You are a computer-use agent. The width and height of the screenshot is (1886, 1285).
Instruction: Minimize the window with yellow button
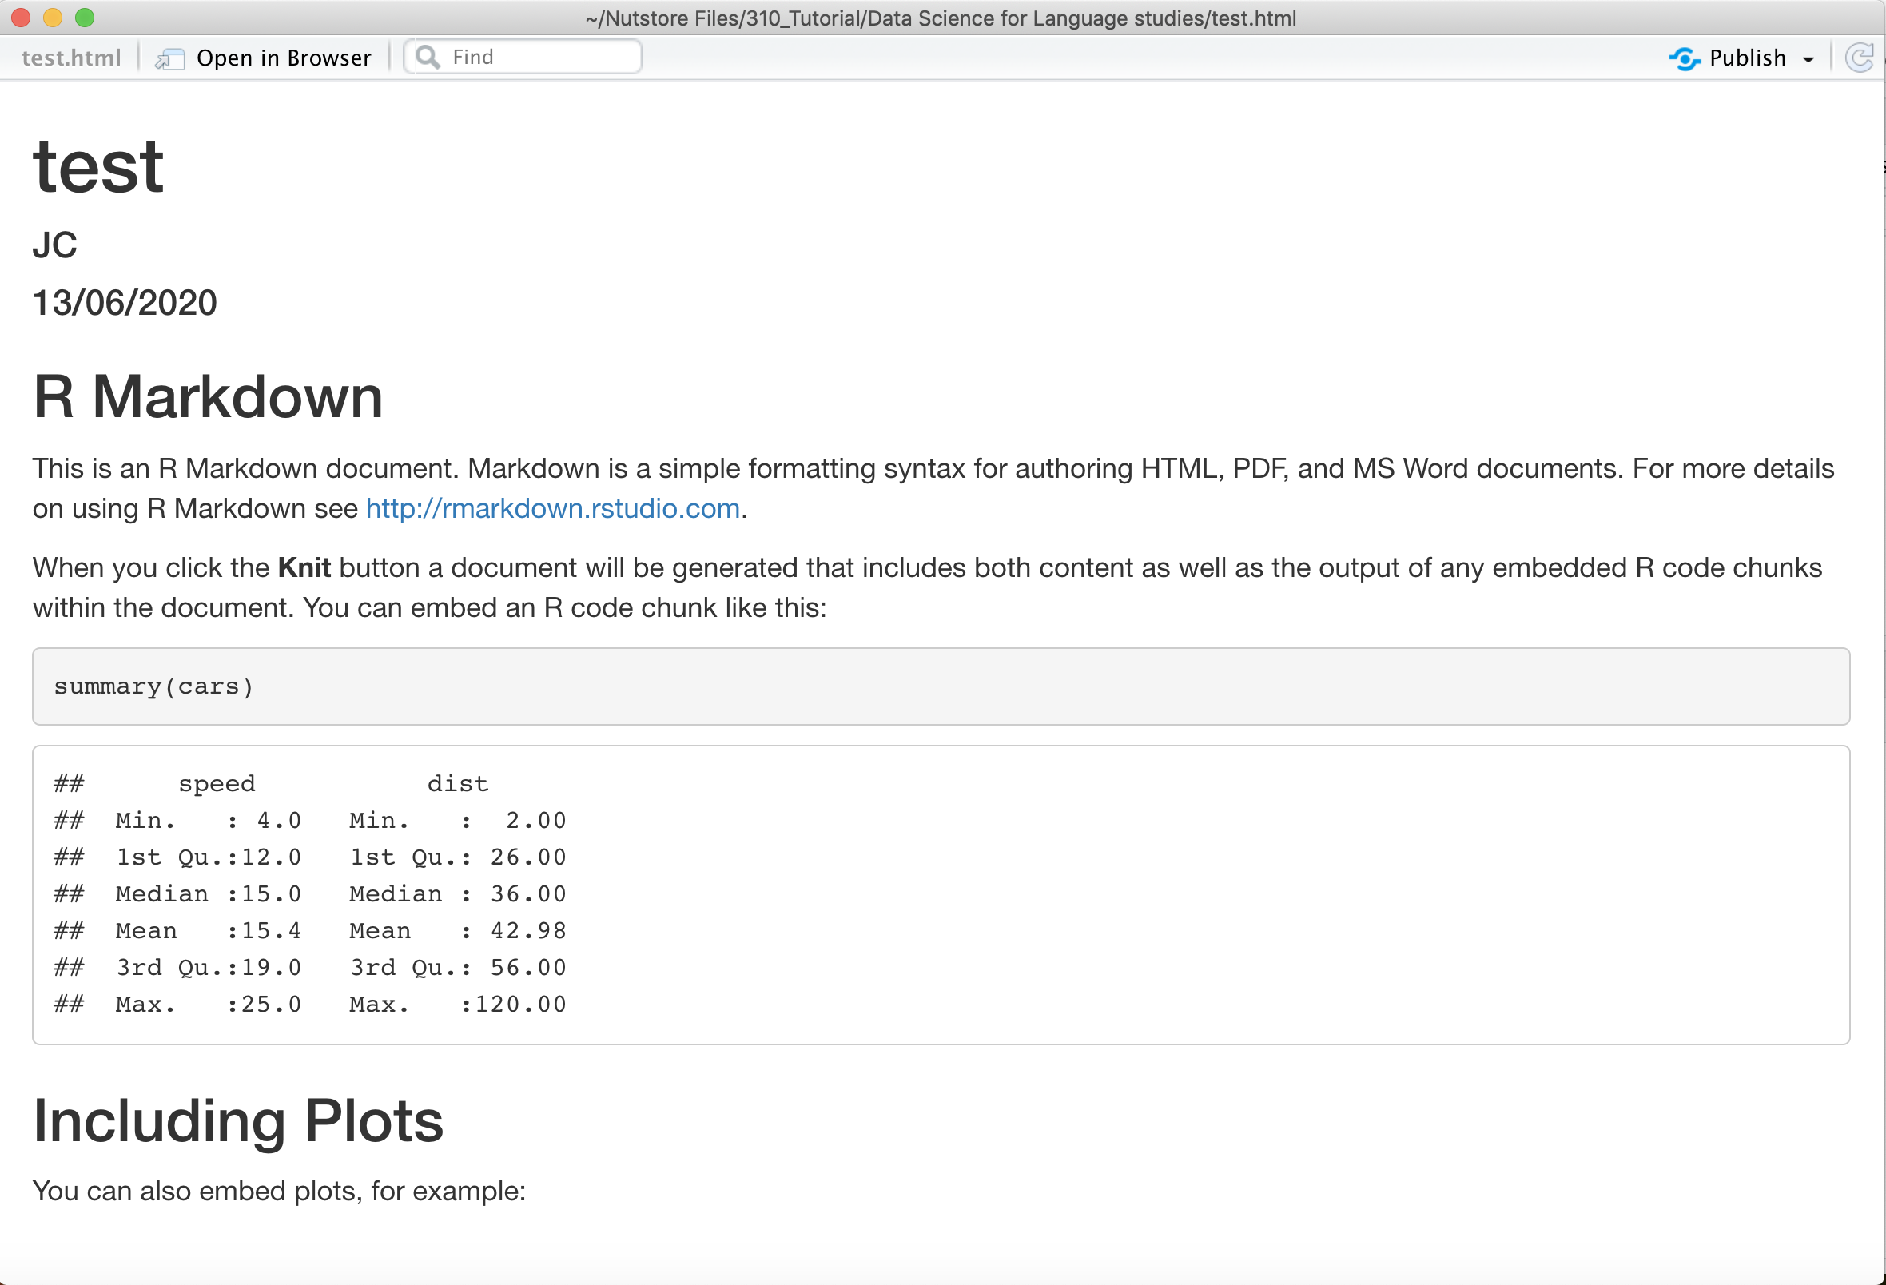coord(53,17)
